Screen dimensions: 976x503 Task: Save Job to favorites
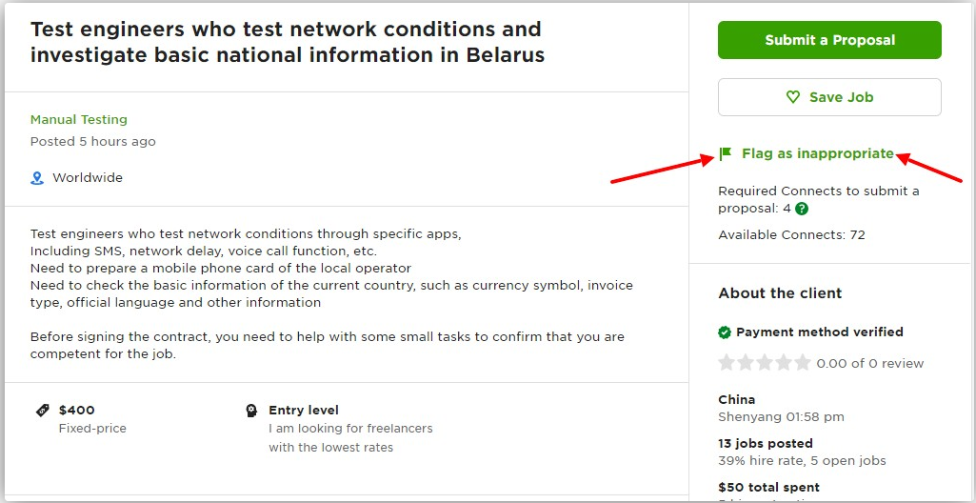[x=829, y=97]
